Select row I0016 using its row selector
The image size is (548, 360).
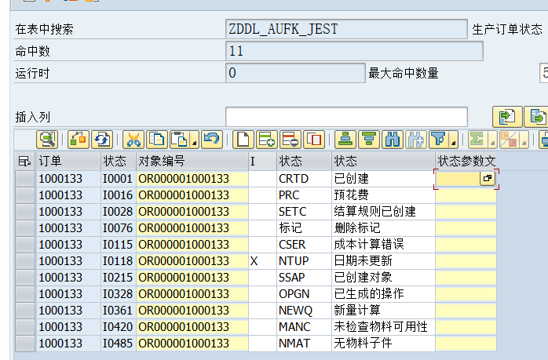tap(25, 195)
